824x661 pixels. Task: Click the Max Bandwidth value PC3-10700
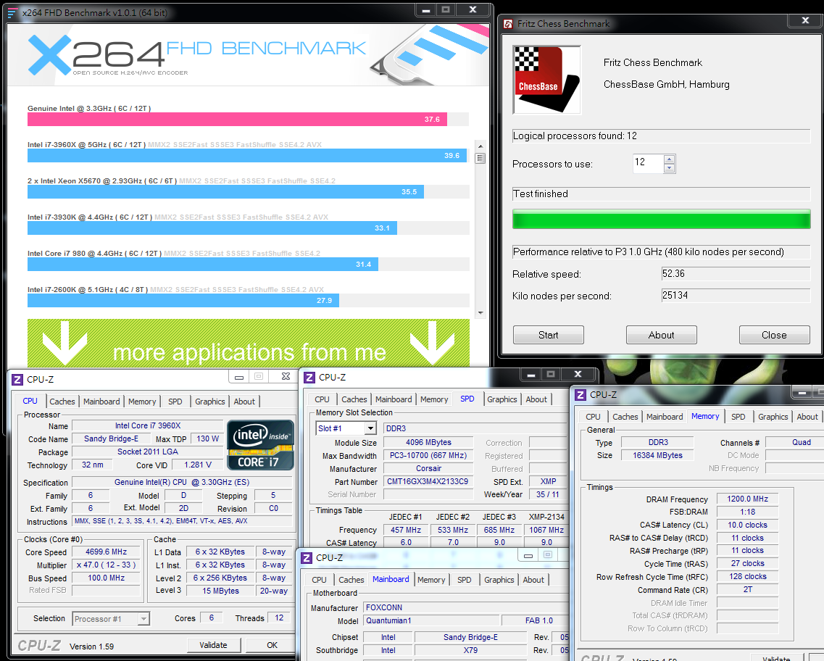[x=428, y=456]
